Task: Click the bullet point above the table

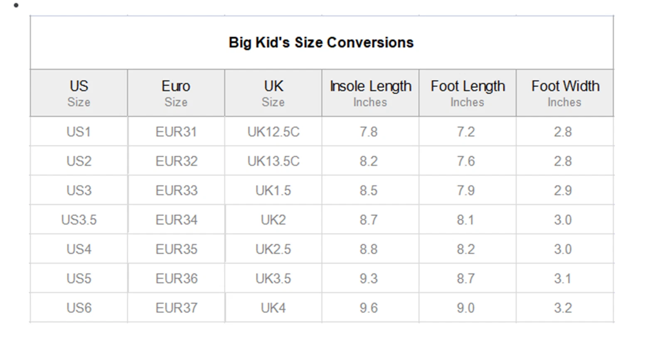Action: tap(16, 5)
